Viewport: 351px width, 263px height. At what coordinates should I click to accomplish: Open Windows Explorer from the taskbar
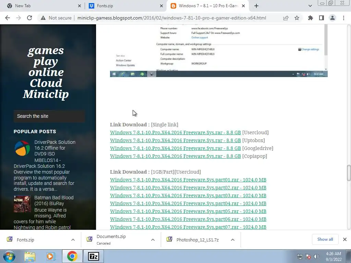(30, 256)
